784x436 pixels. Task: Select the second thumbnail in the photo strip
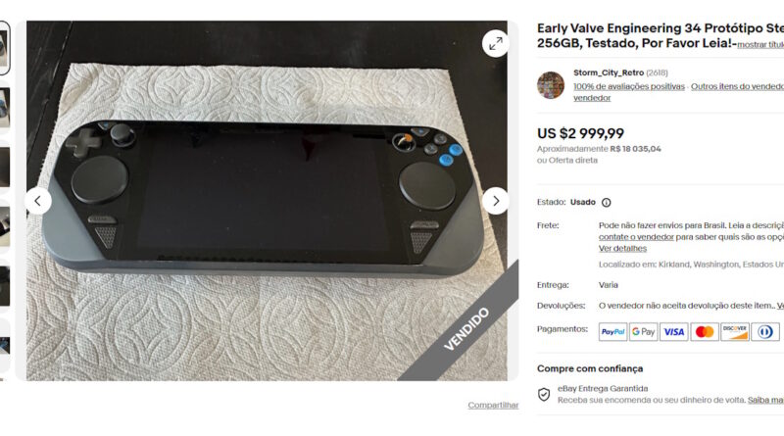pos(5,108)
